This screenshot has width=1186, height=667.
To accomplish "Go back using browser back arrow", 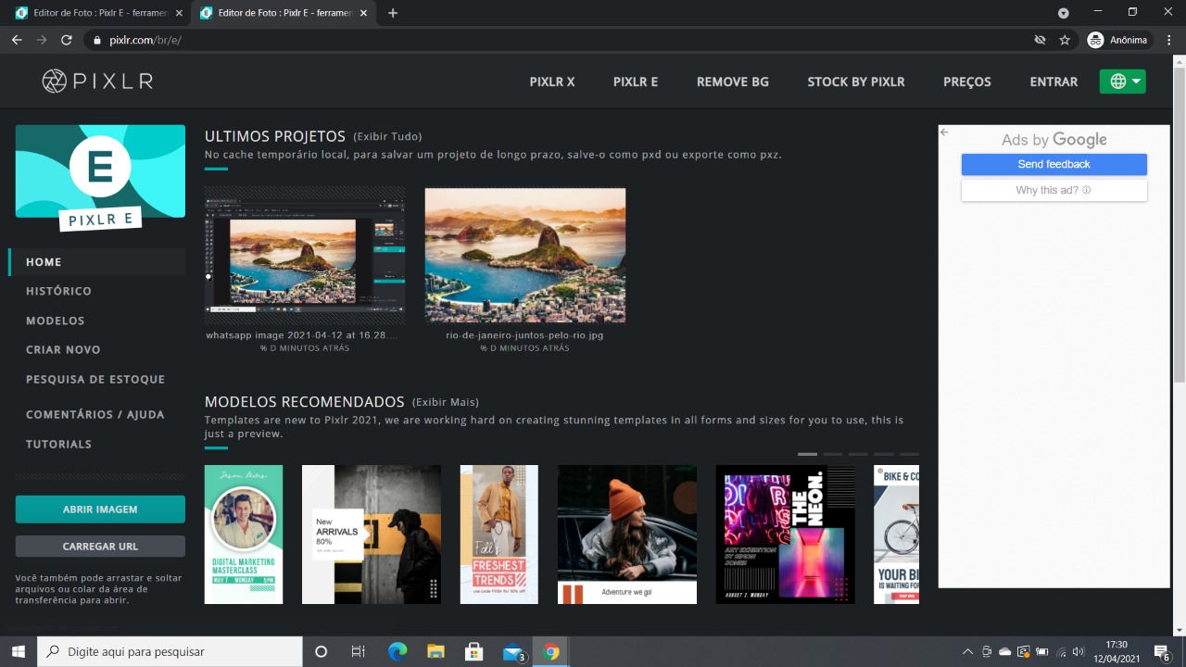I will pos(17,40).
